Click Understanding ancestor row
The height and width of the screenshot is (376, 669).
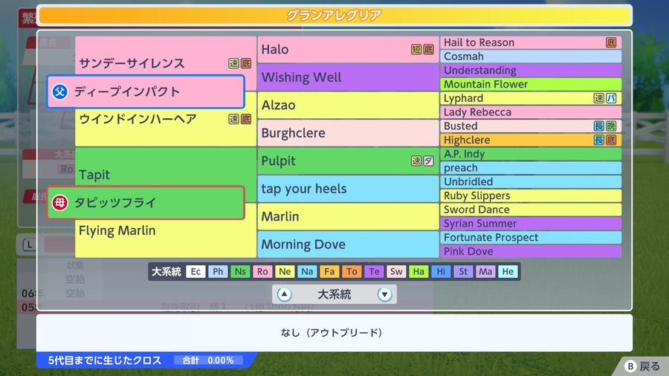click(x=531, y=71)
